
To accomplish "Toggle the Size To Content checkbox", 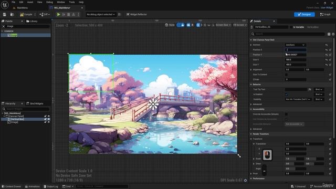I will (286, 75).
